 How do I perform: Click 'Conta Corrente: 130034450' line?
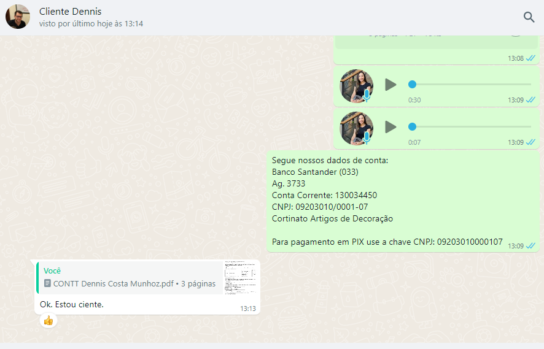point(324,195)
